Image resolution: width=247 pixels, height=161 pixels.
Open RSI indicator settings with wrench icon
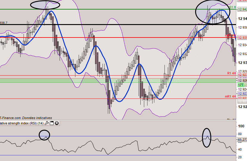46,123
